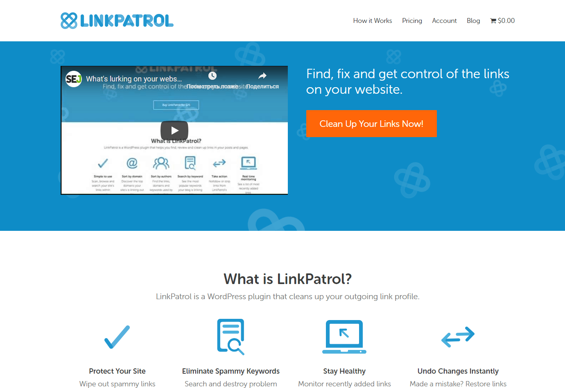Click the SEJ channel avatar on video

coord(74,79)
